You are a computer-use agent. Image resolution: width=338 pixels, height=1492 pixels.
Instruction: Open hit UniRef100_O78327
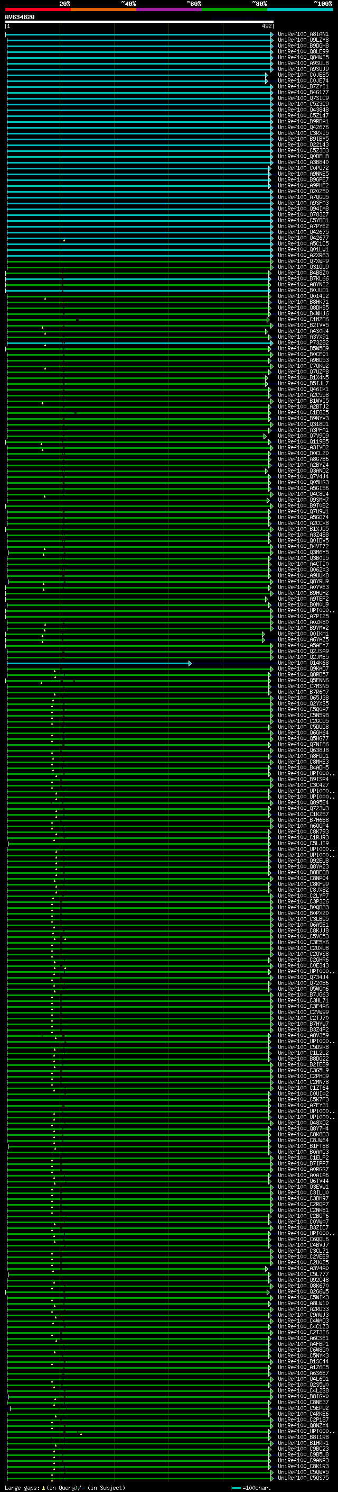(x=303, y=215)
